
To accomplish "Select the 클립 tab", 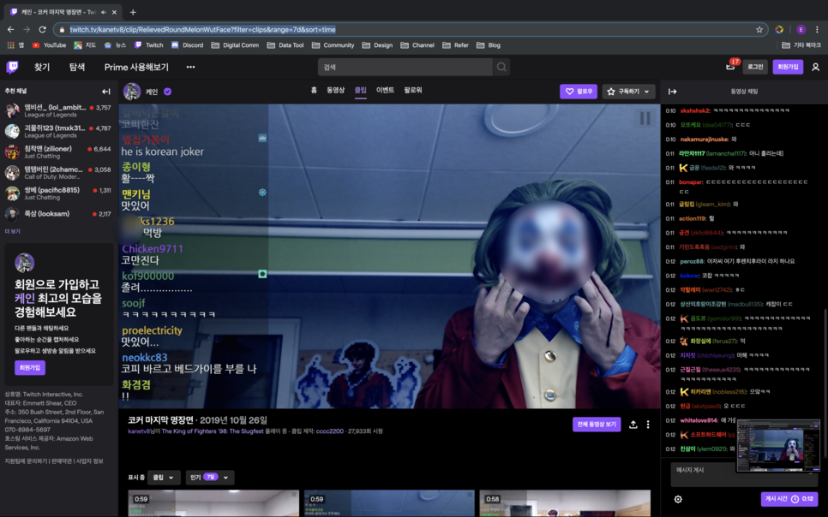I will click(361, 90).
